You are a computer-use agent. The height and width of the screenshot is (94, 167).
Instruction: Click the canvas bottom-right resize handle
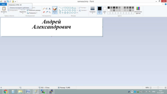point(103,37)
